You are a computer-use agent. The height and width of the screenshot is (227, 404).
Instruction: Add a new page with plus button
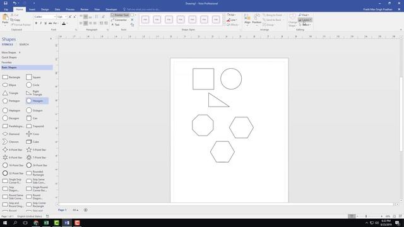point(86,210)
